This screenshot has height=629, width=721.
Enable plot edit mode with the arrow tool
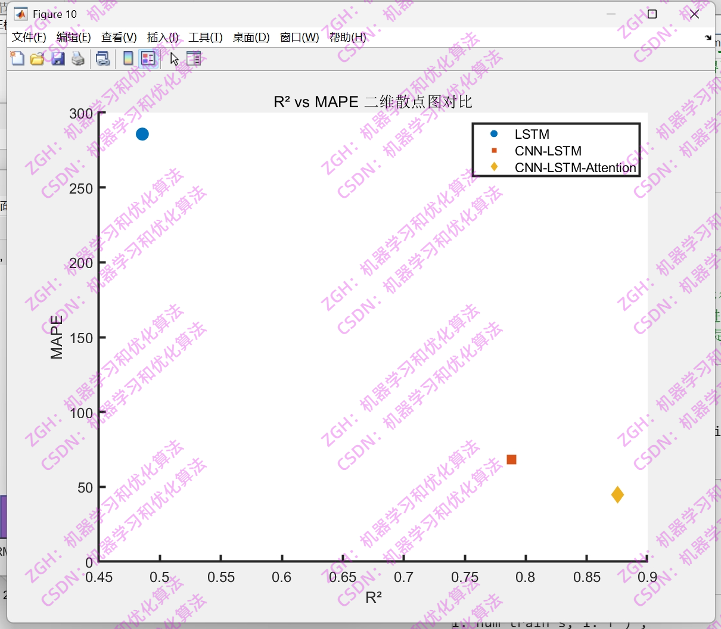175,58
